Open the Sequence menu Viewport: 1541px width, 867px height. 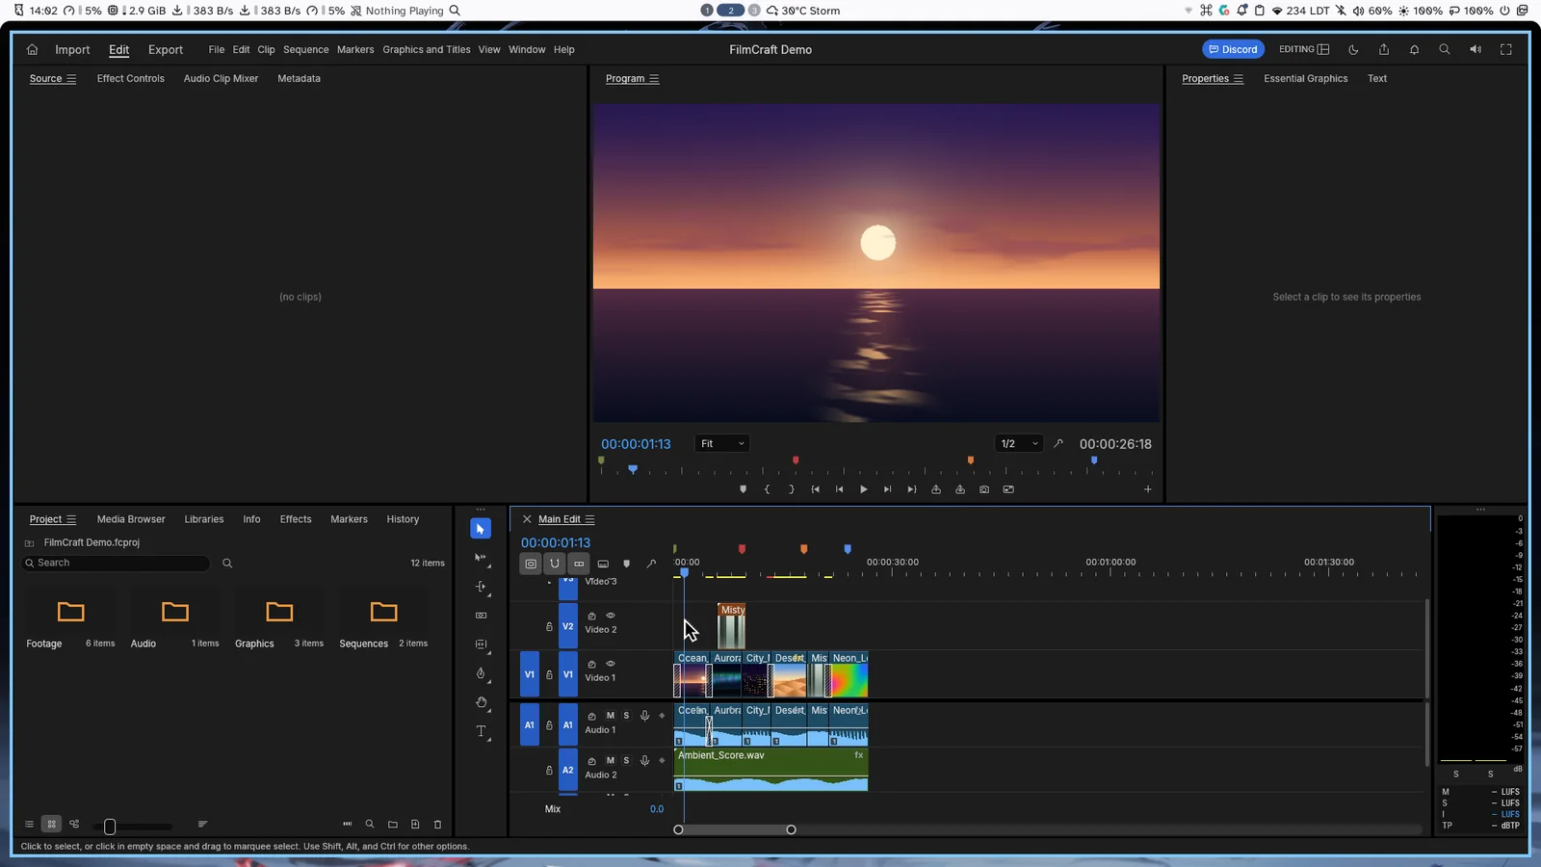pyautogui.click(x=305, y=49)
